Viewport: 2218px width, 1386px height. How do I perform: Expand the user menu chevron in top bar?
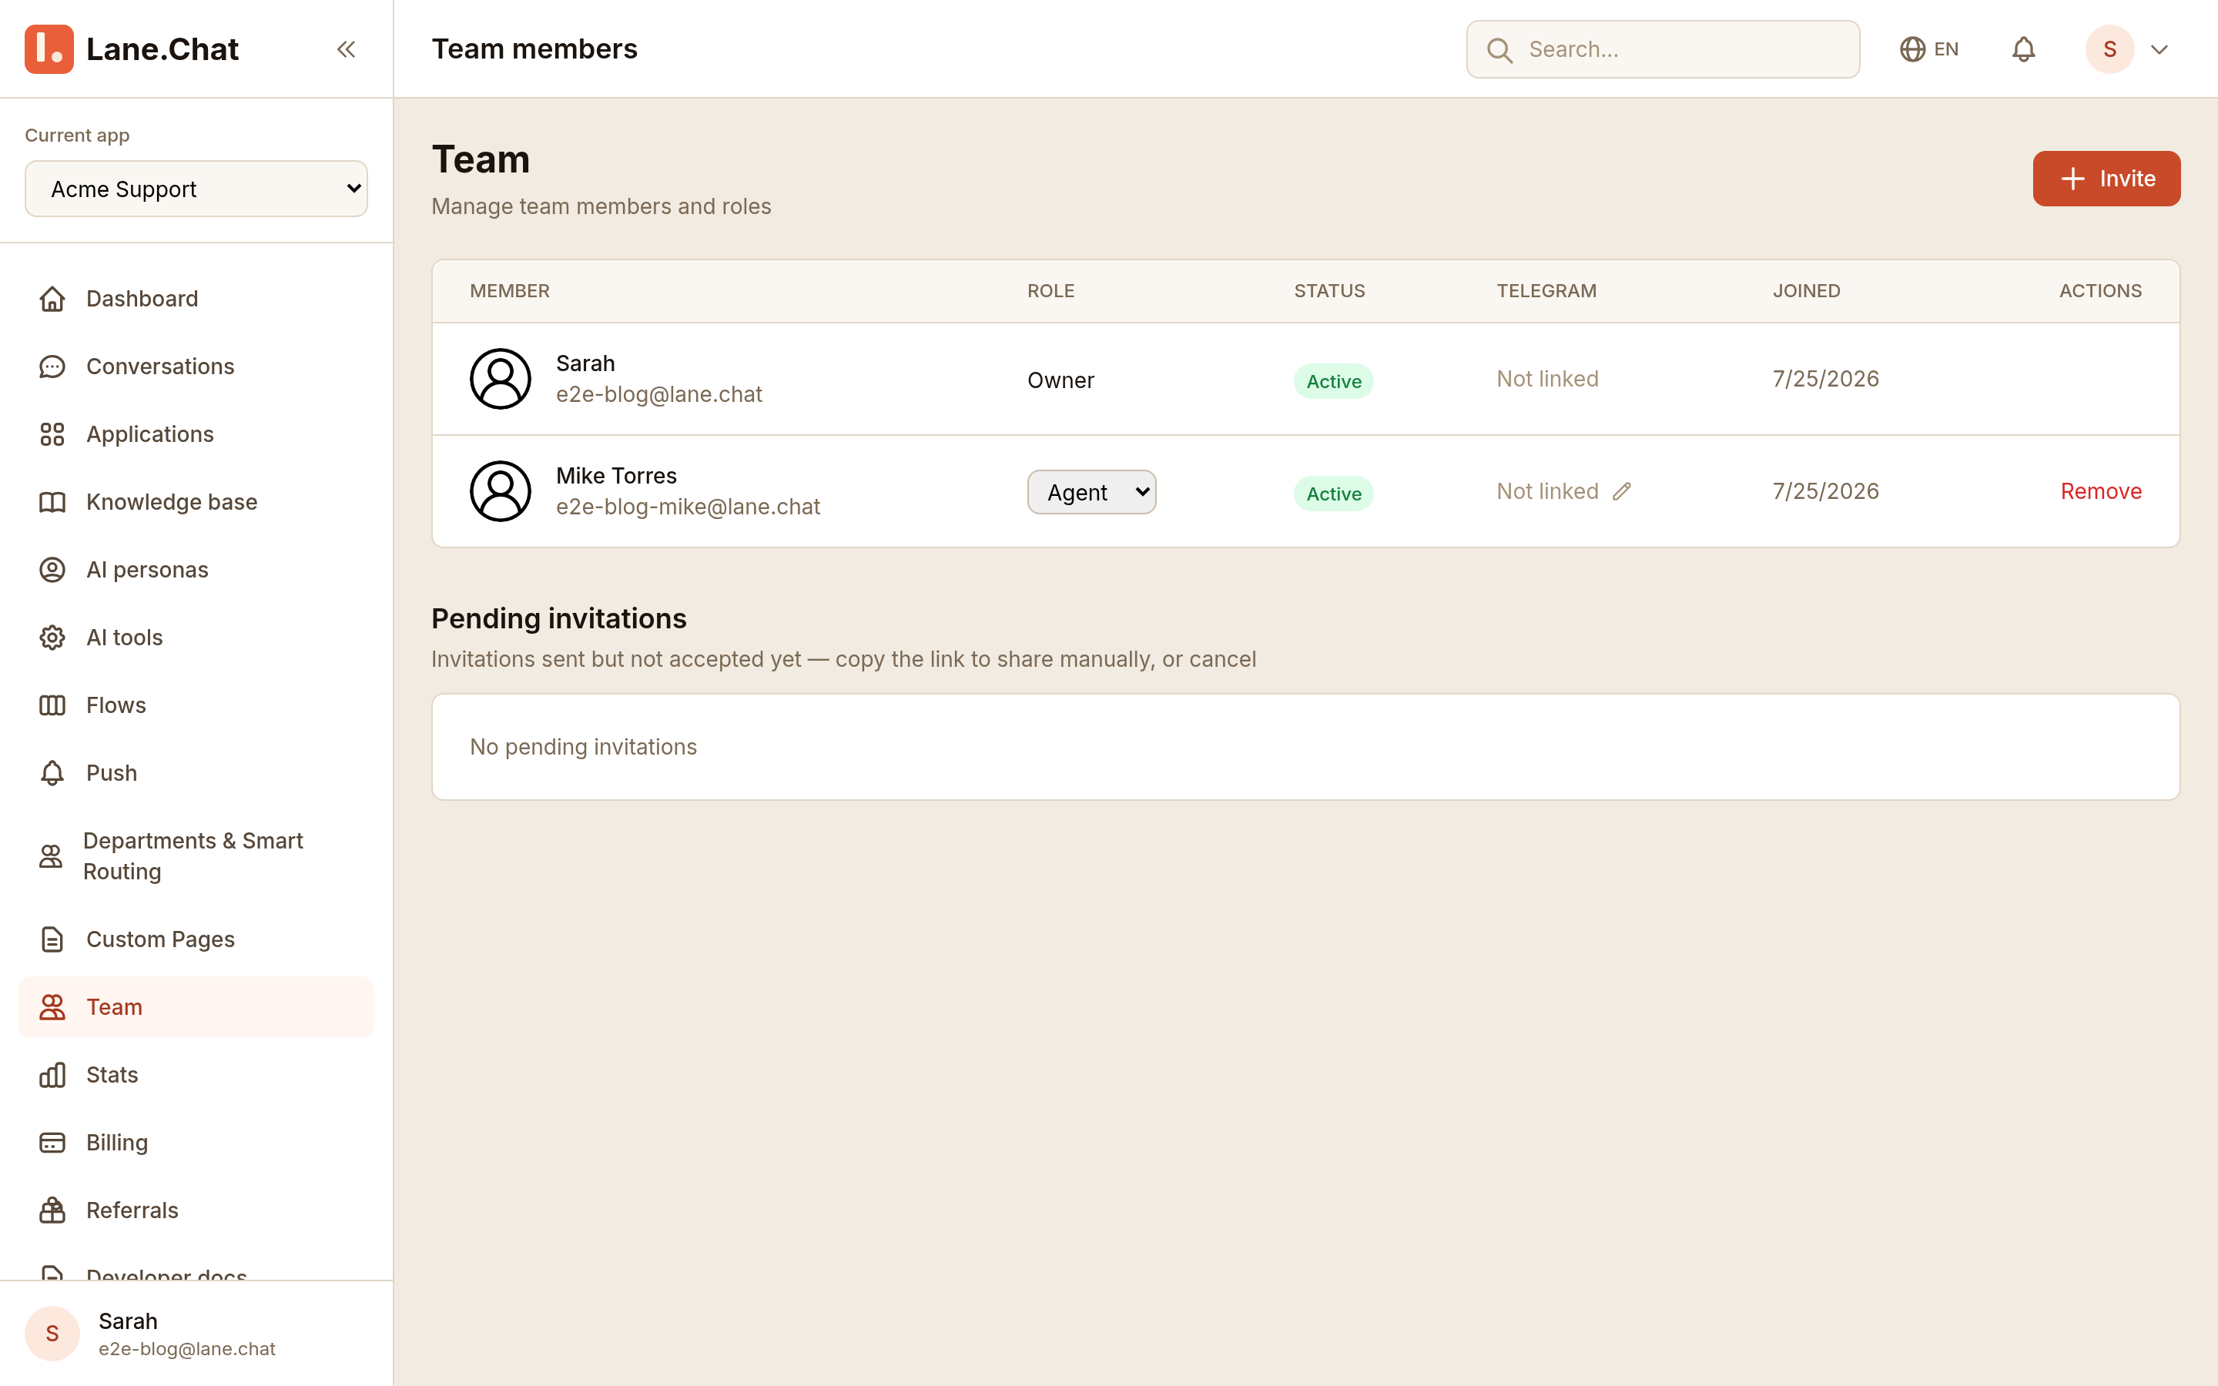point(2159,49)
